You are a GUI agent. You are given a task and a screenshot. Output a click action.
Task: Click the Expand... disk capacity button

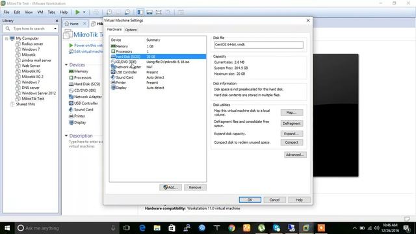tap(292, 134)
